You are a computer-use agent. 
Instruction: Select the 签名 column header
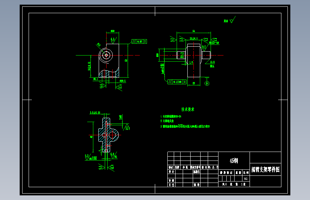click(x=204, y=167)
